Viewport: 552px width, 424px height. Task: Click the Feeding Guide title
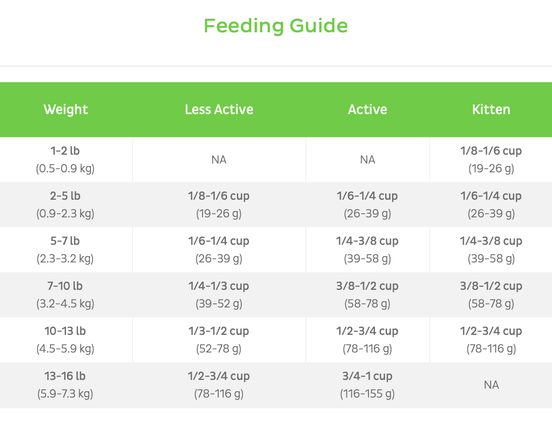(276, 26)
